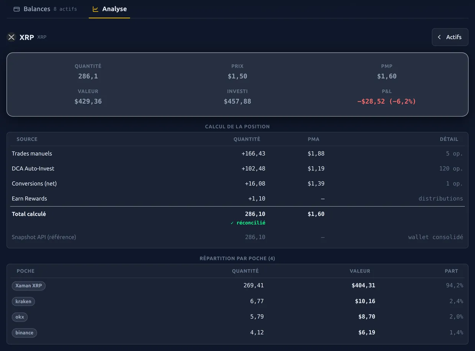Click the XRP coin logo icon
475x351 pixels.
click(12, 37)
